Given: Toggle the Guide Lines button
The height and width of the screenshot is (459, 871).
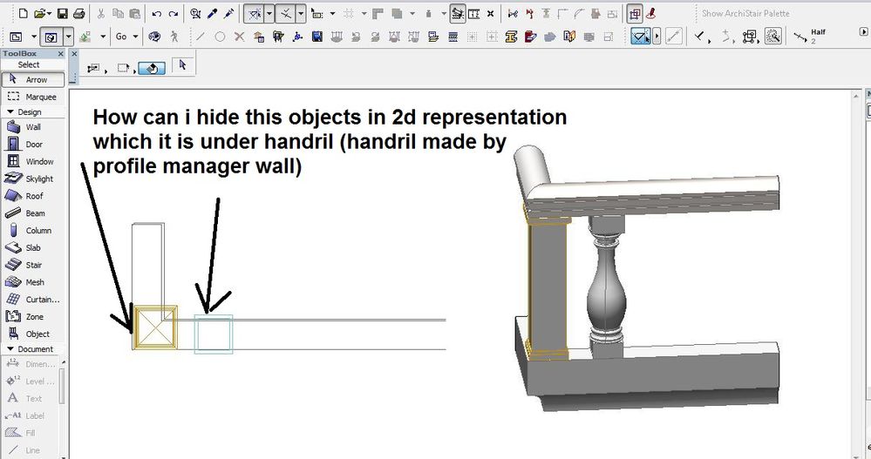Looking at the screenshot, I should tap(255, 13).
